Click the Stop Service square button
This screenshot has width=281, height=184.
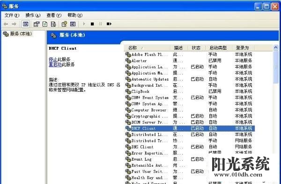pos(92,24)
